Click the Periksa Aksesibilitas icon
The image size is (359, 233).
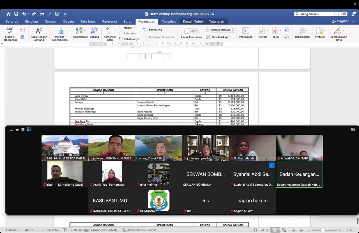click(x=60, y=31)
